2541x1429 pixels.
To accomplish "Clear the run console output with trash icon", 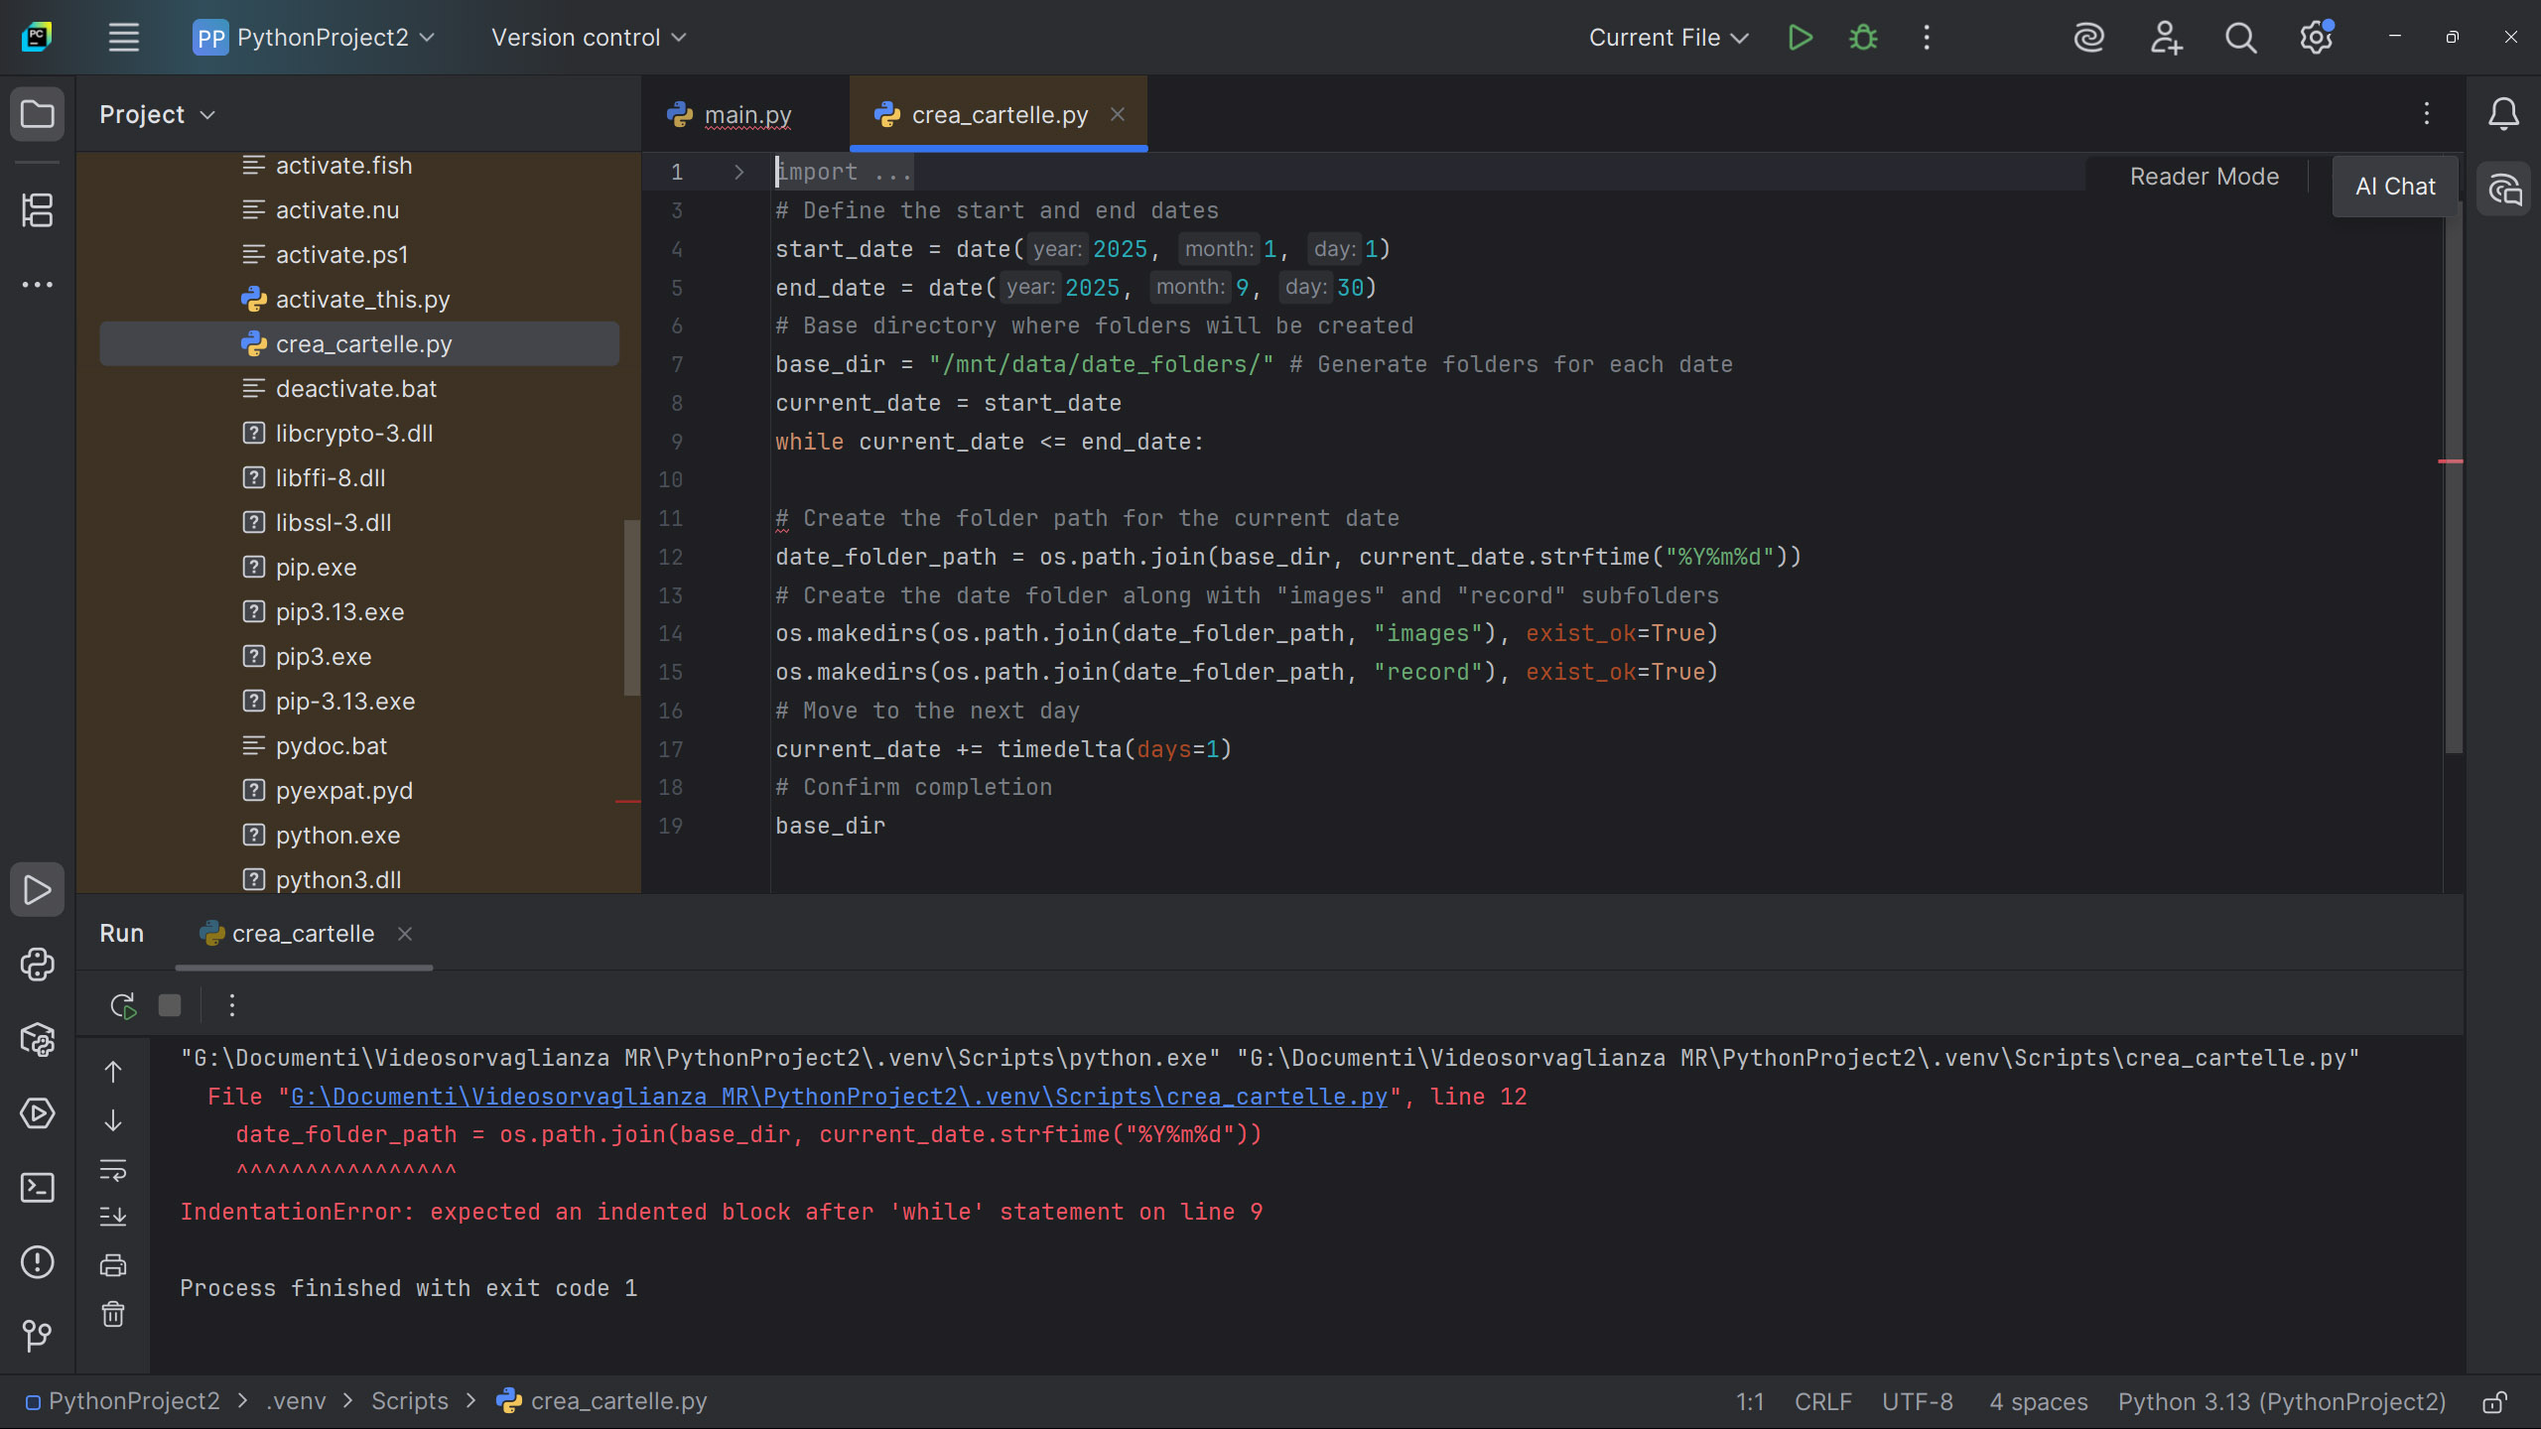I will pyautogui.click(x=113, y=1315).
